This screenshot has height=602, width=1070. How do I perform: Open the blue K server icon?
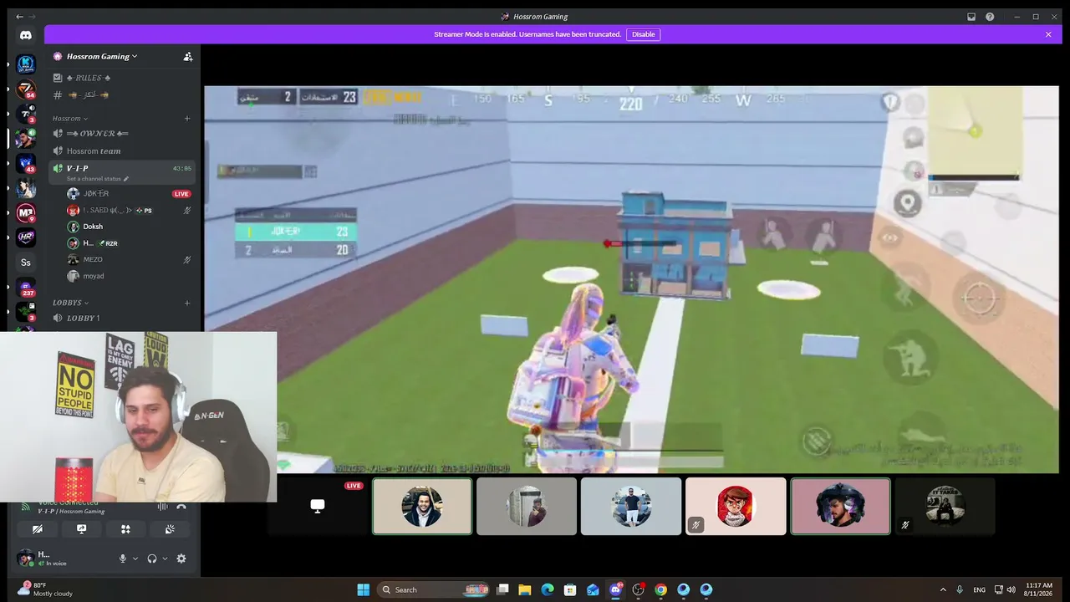[x=26, y=64]
